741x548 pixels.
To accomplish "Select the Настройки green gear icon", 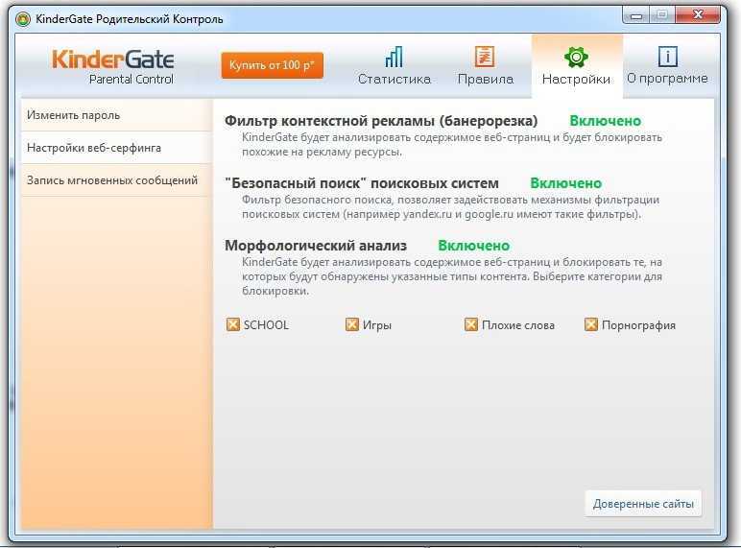I will (576, 58).
